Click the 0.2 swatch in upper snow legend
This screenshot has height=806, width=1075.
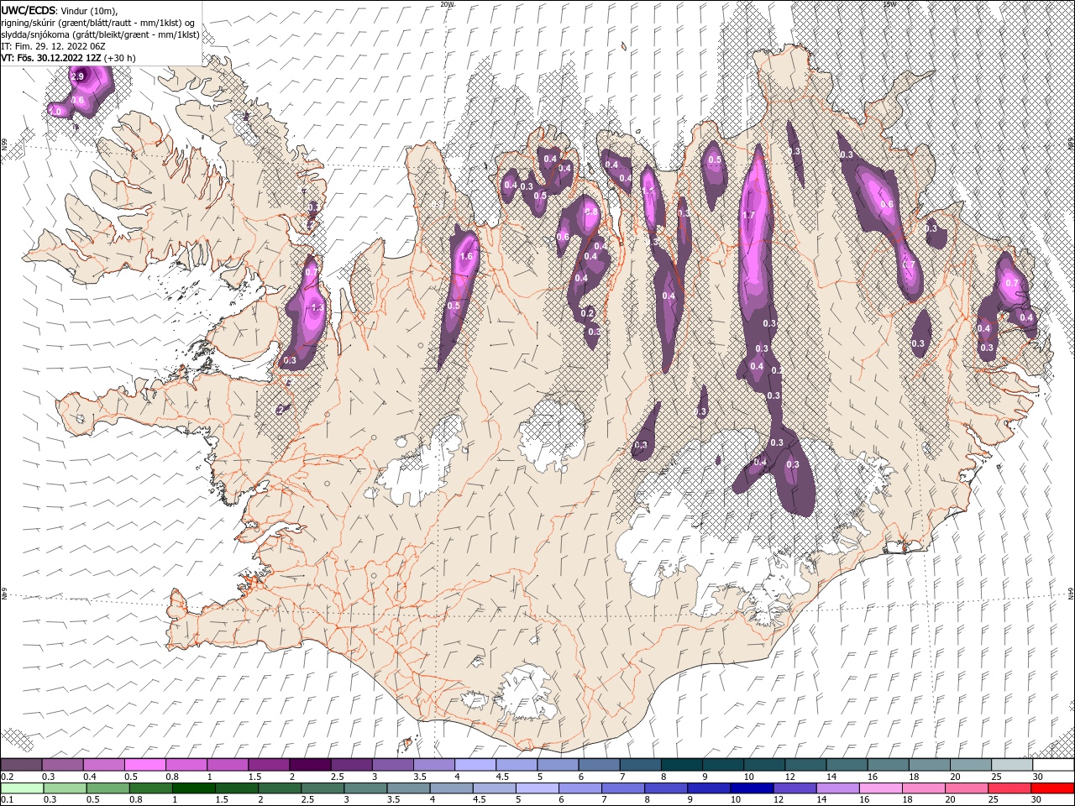point(21,765)
